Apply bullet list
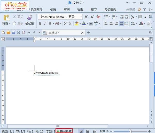 pyautogui.click(x=106, y=17)
